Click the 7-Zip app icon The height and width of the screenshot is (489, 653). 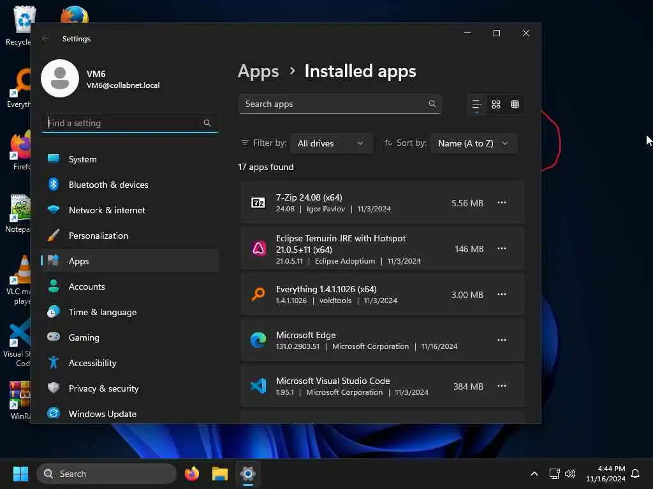tap(258, 203)
